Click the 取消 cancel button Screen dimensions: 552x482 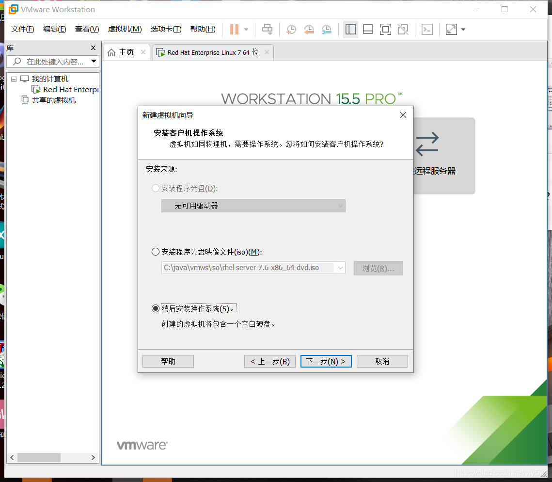coord(382,361)
